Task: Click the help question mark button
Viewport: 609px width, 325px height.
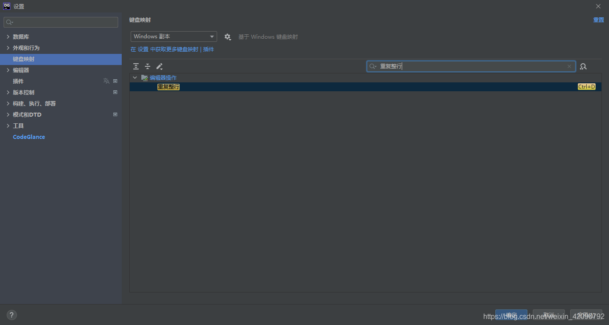Action: tap(12, 315)
